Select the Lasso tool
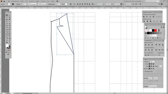Viewport: 168px width, 94px height. (9, 17)
